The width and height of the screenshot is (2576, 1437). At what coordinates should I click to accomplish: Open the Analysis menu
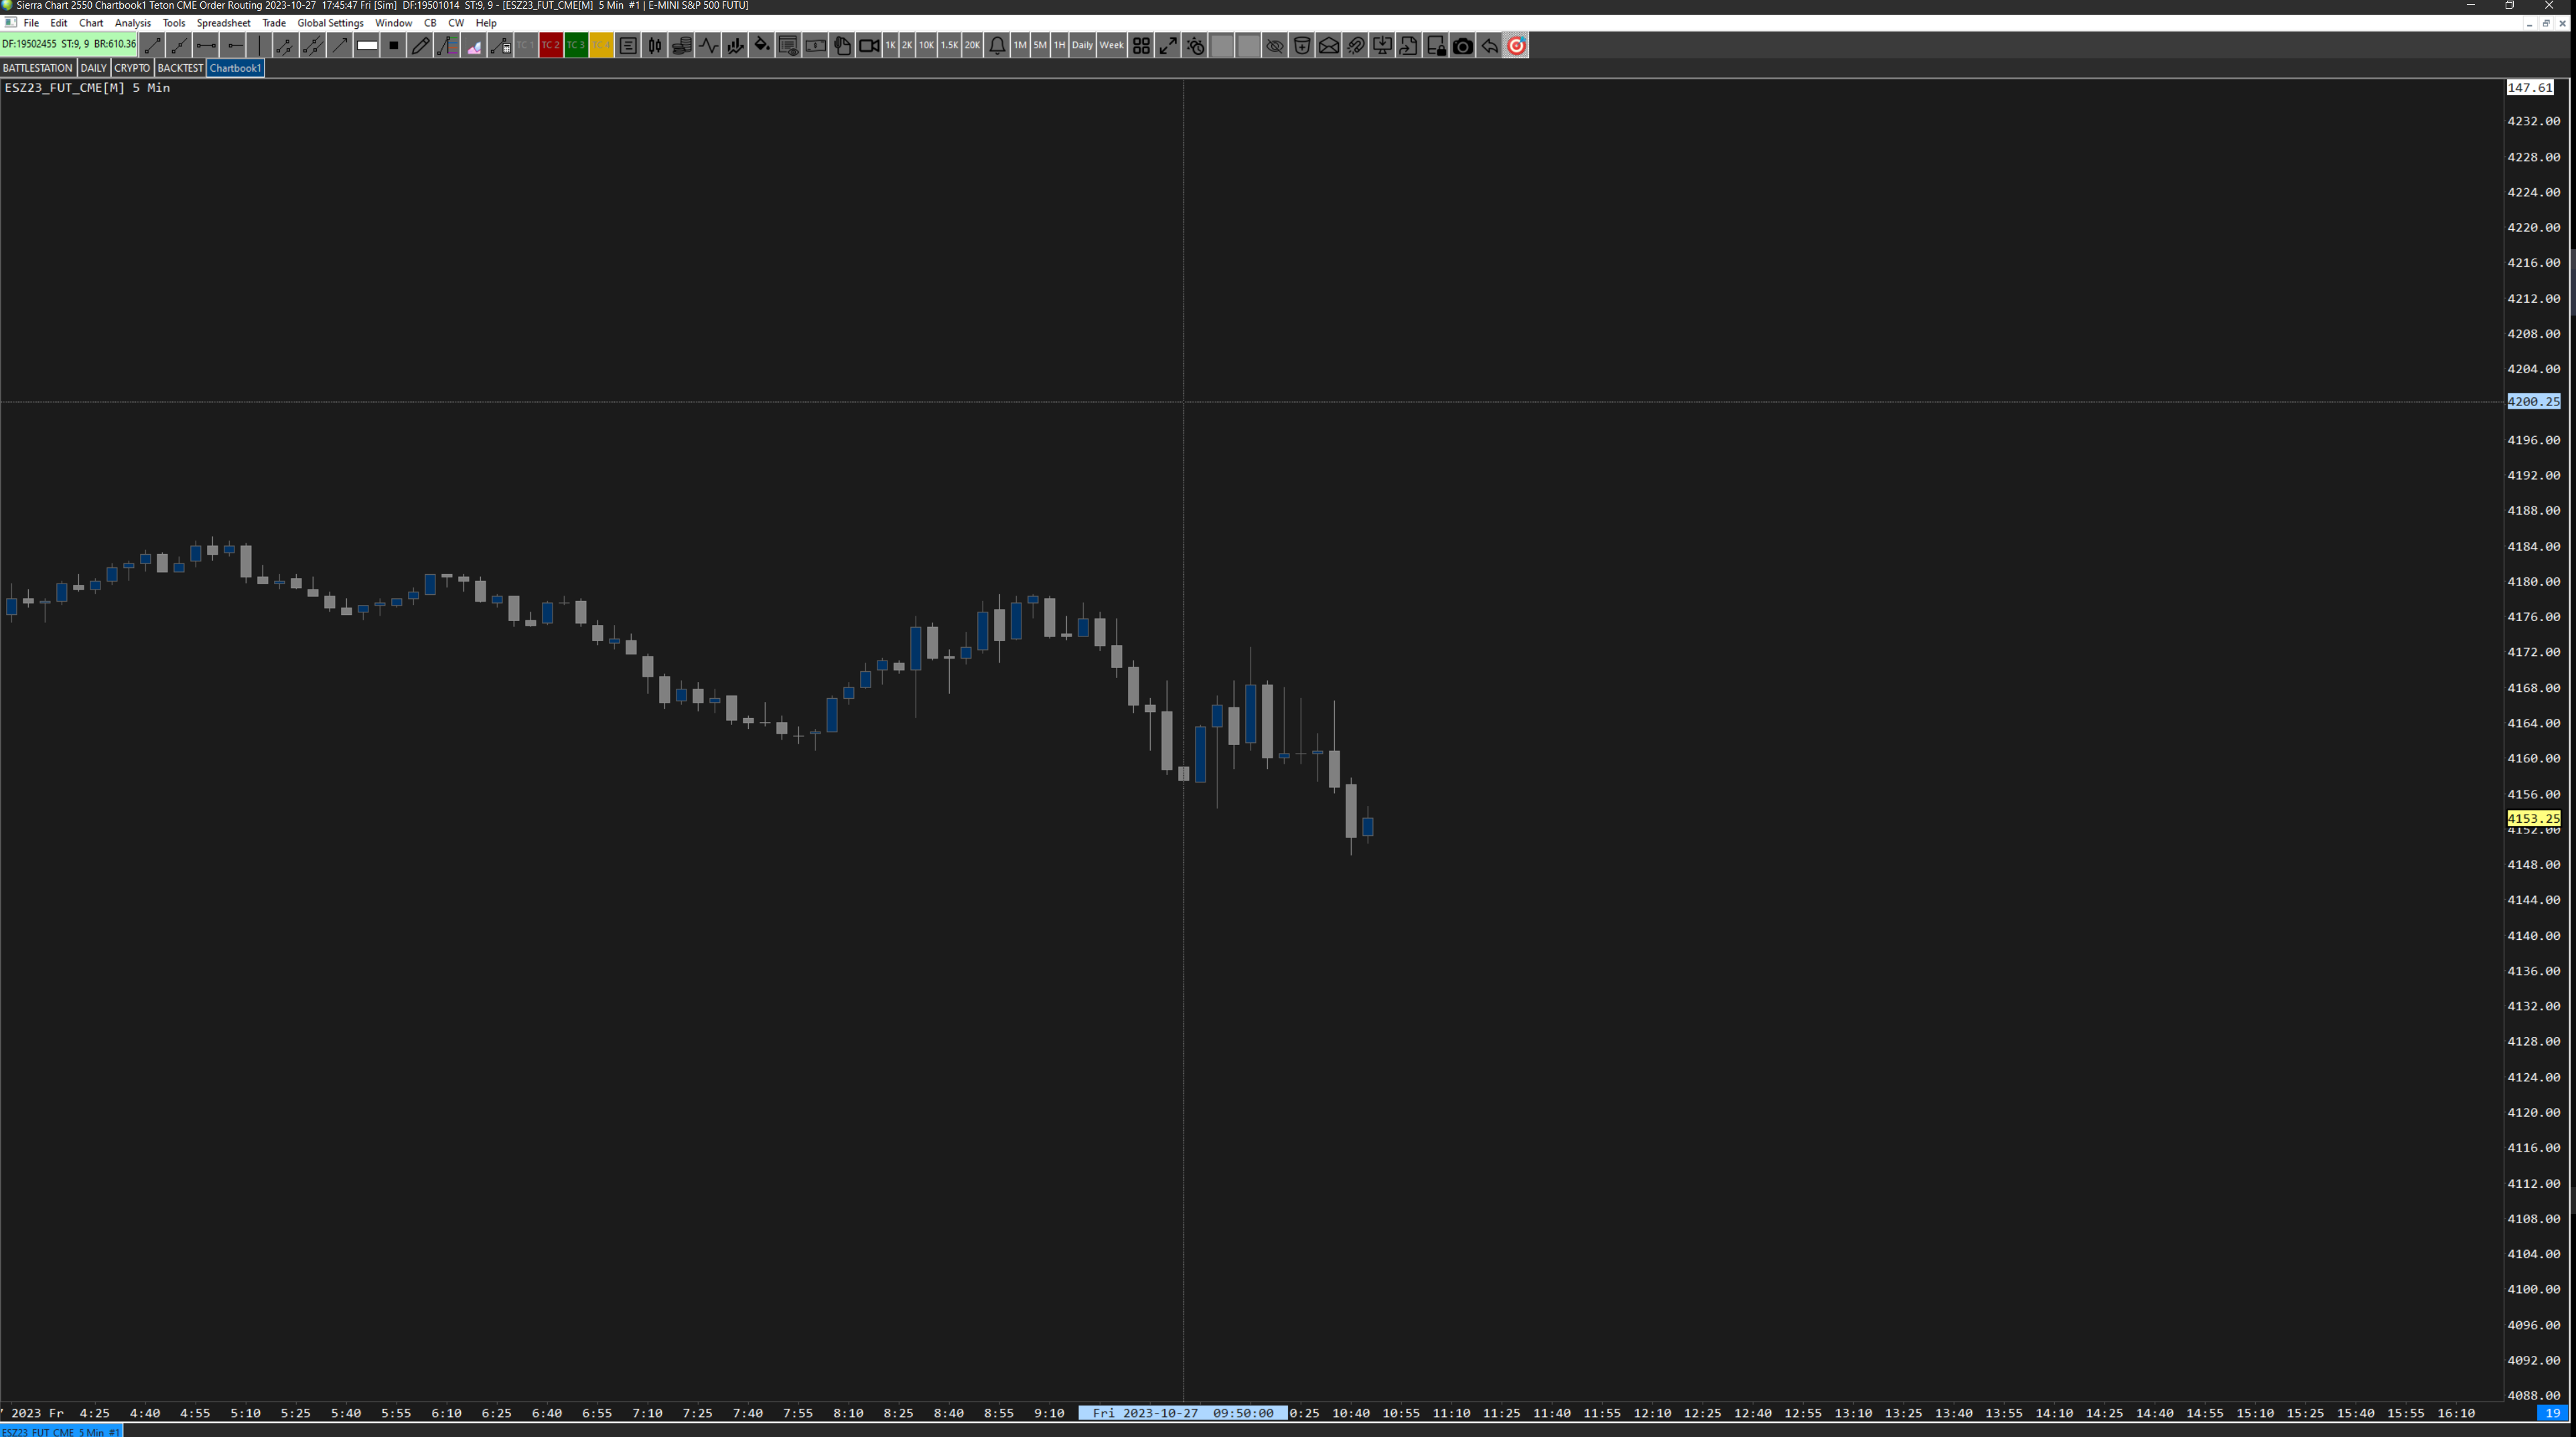pyautogui.click(x=132, y=23)
